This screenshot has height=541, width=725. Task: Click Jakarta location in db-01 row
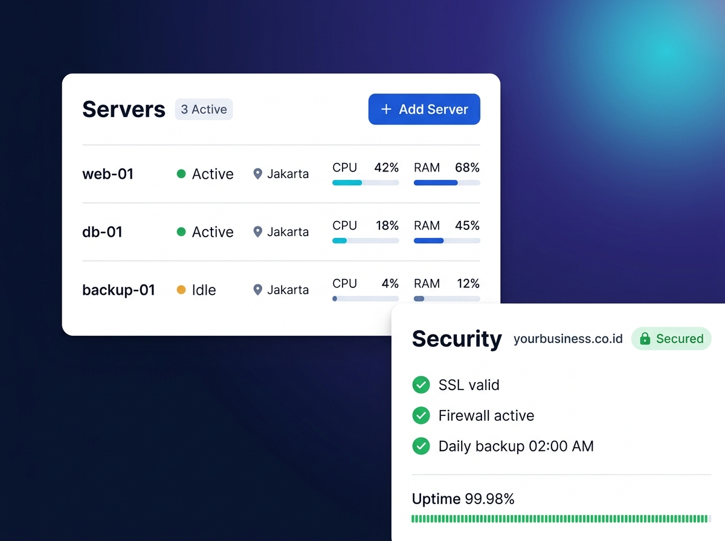point(288,232)
